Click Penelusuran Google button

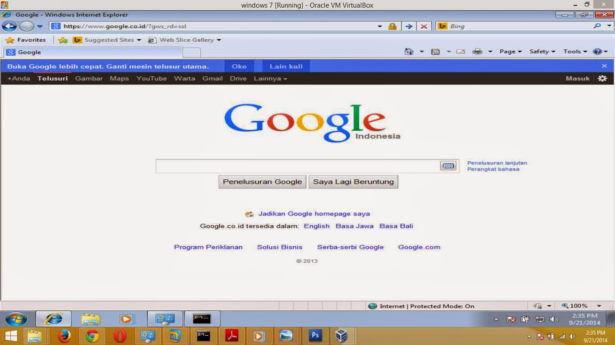pos(262,182)
